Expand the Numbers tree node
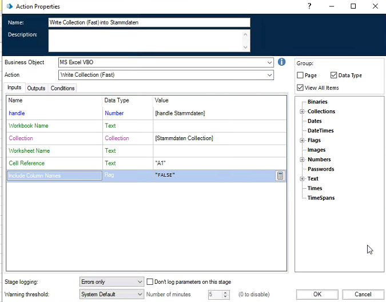Image resolution: width=386 pixels, height=302 pixels. point(302,160)
